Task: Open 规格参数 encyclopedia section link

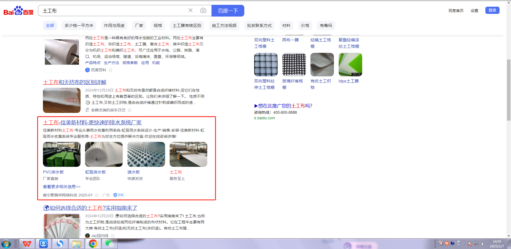Action: [x=130, y=63]
